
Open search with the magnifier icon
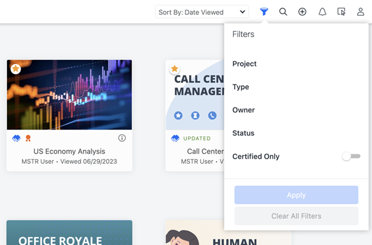pos(283,11)
